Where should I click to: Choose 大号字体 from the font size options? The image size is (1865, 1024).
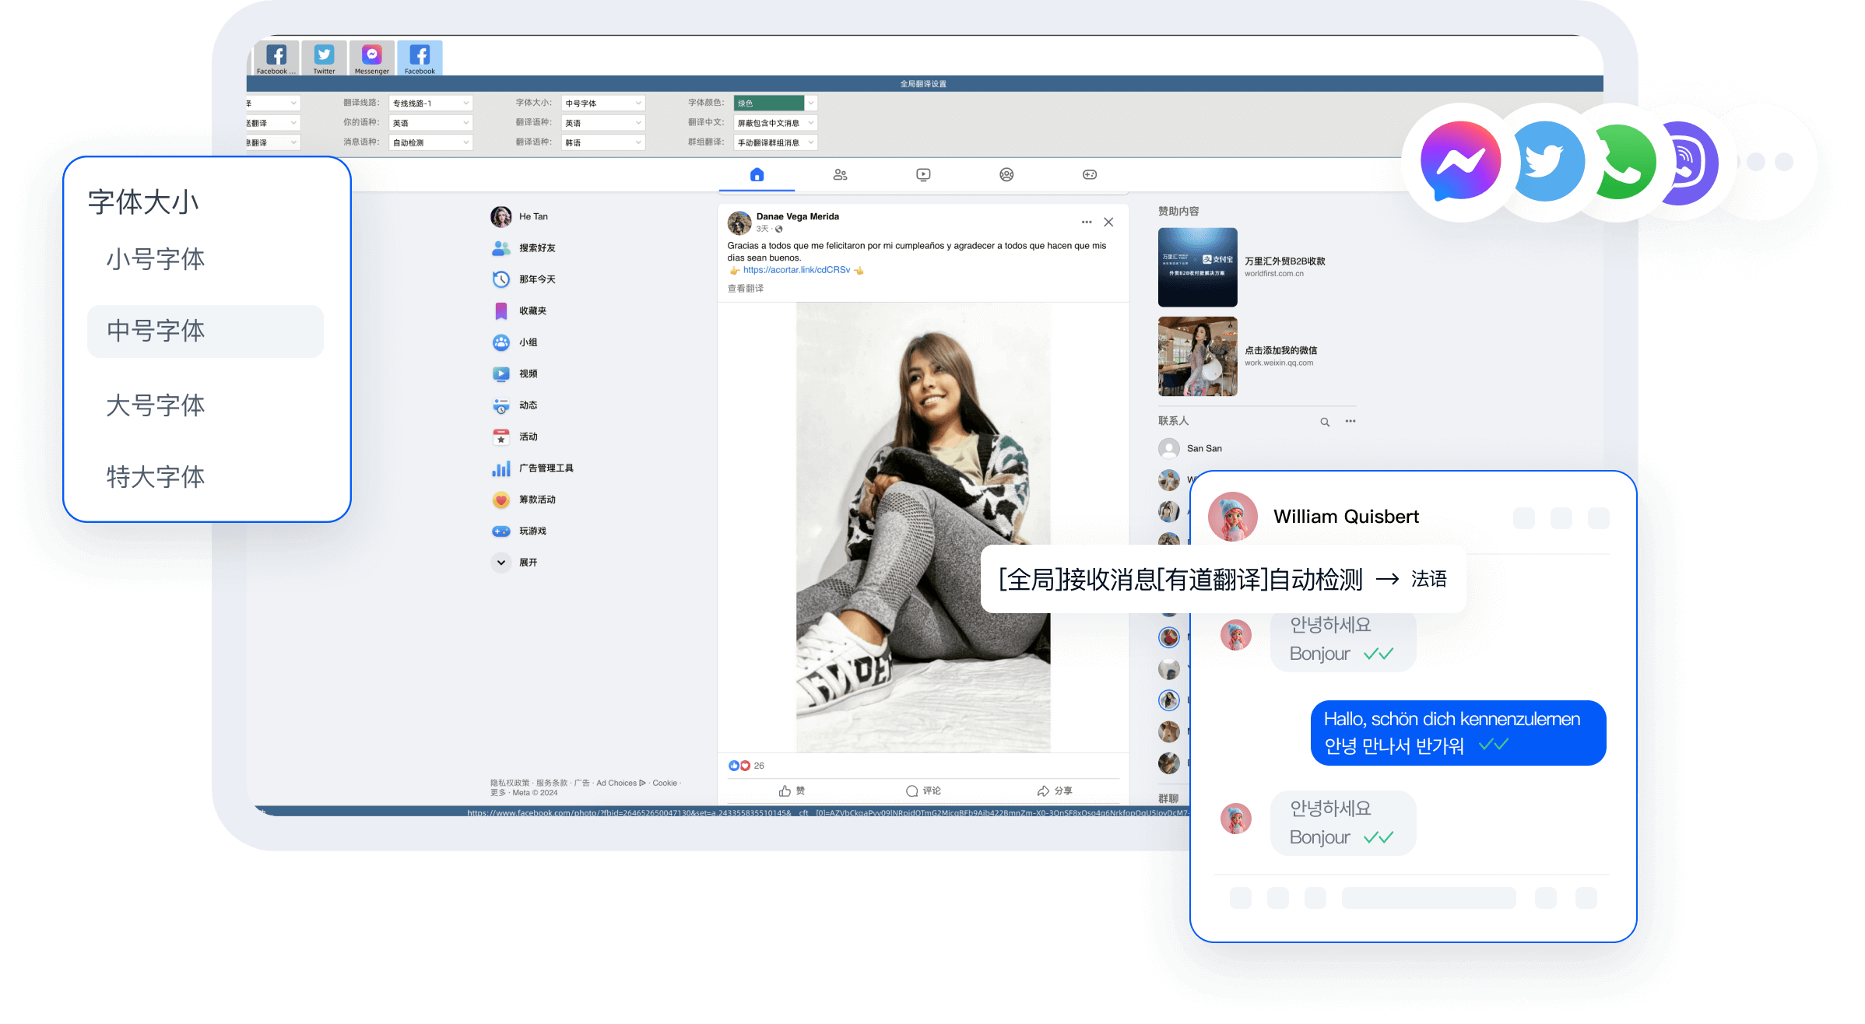coord(155,405)
